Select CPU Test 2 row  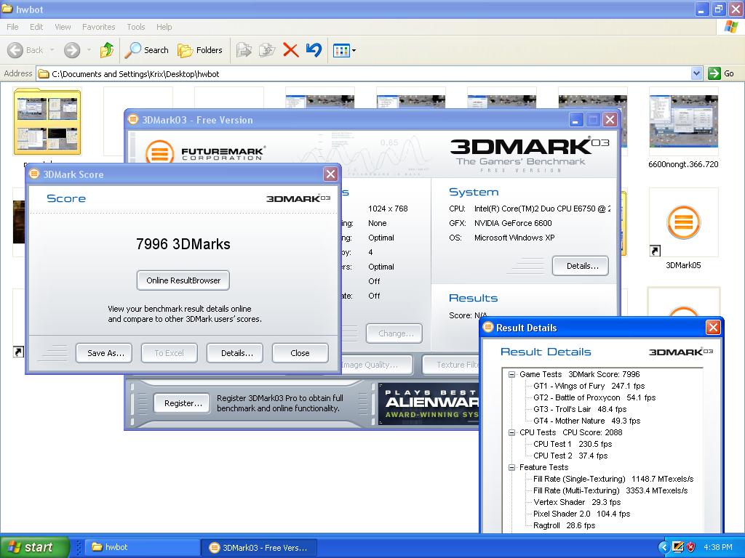point(570,456)
